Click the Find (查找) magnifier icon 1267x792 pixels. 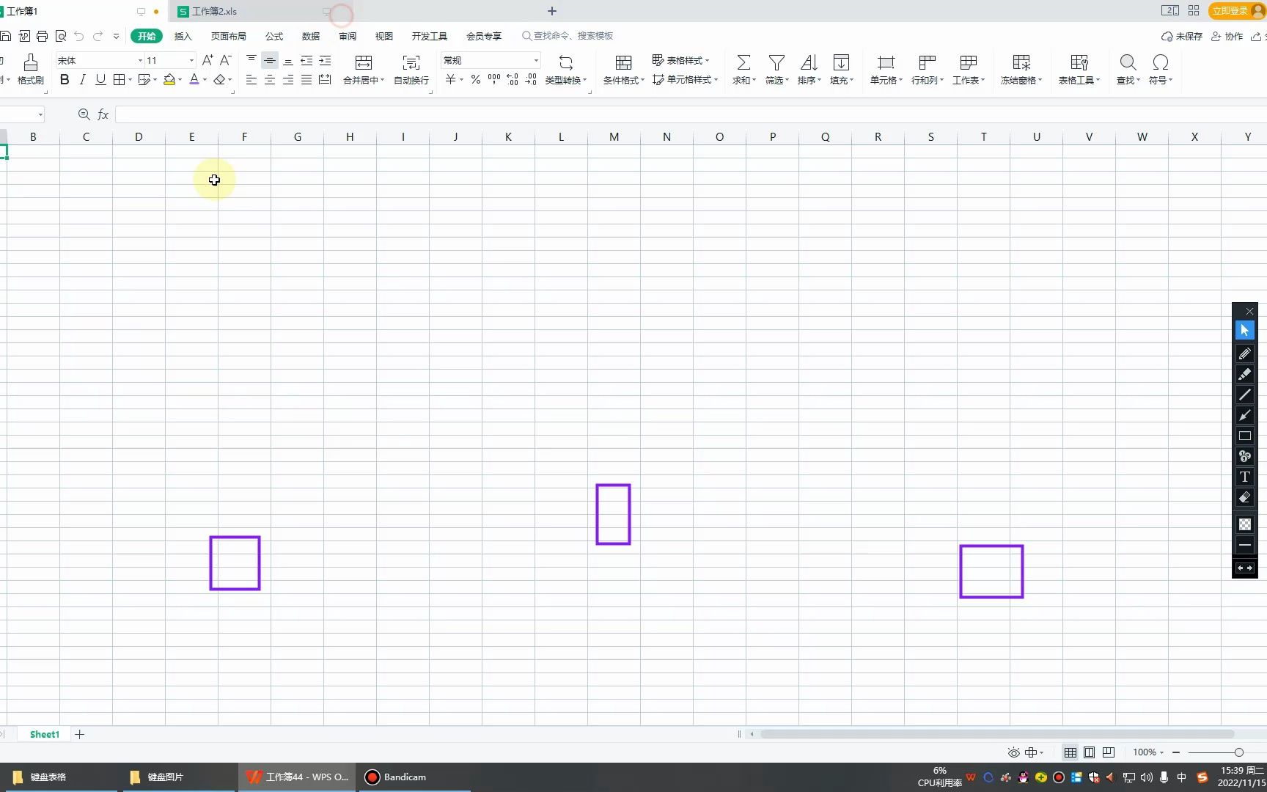coord(1128,63)
